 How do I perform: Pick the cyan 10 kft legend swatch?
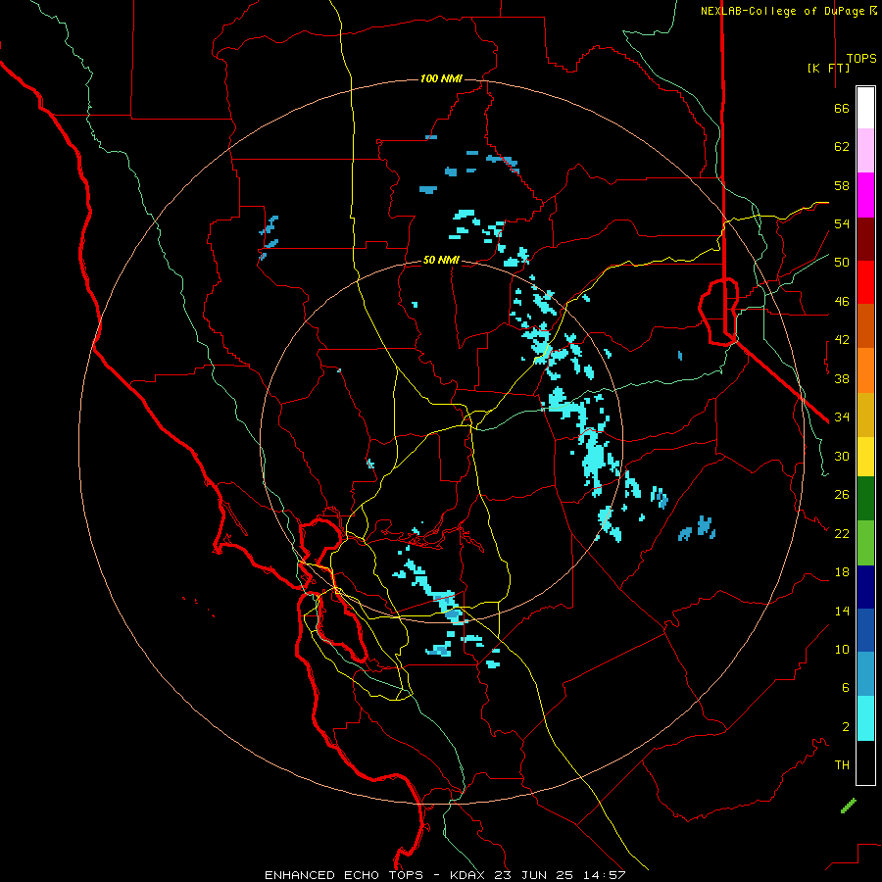coord(865,718)
